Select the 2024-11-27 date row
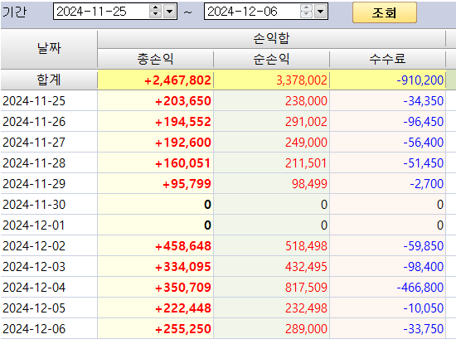 pos(49,143)
